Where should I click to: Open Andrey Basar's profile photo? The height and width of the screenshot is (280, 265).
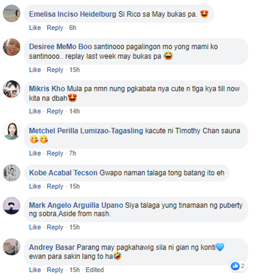(x=12, y=247)
